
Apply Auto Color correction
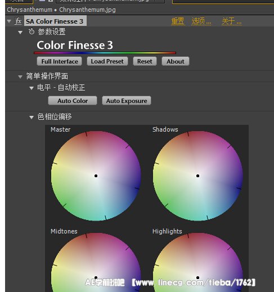click(x=73, y=101)
